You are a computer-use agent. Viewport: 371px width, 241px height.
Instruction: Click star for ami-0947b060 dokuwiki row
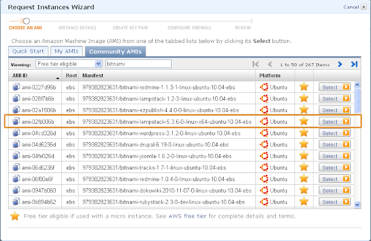tap(304, 190)
